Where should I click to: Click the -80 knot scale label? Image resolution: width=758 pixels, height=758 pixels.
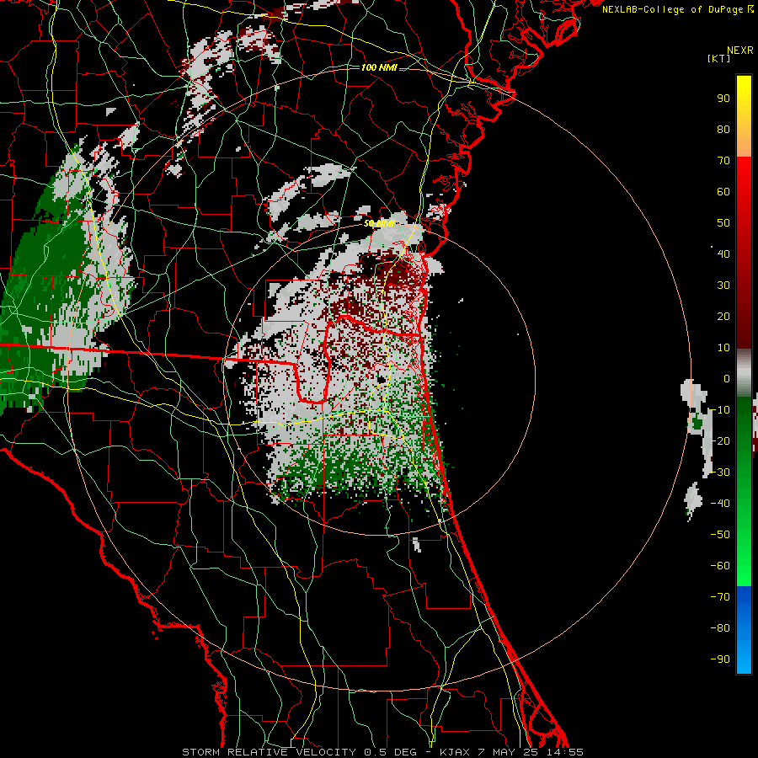(x=720, y=628)
